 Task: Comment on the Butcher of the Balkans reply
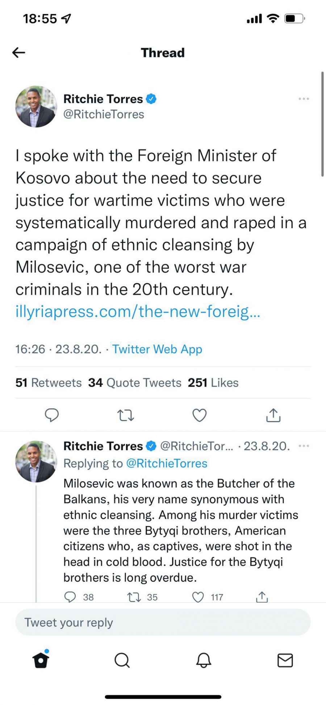click(x=70, y=597)
